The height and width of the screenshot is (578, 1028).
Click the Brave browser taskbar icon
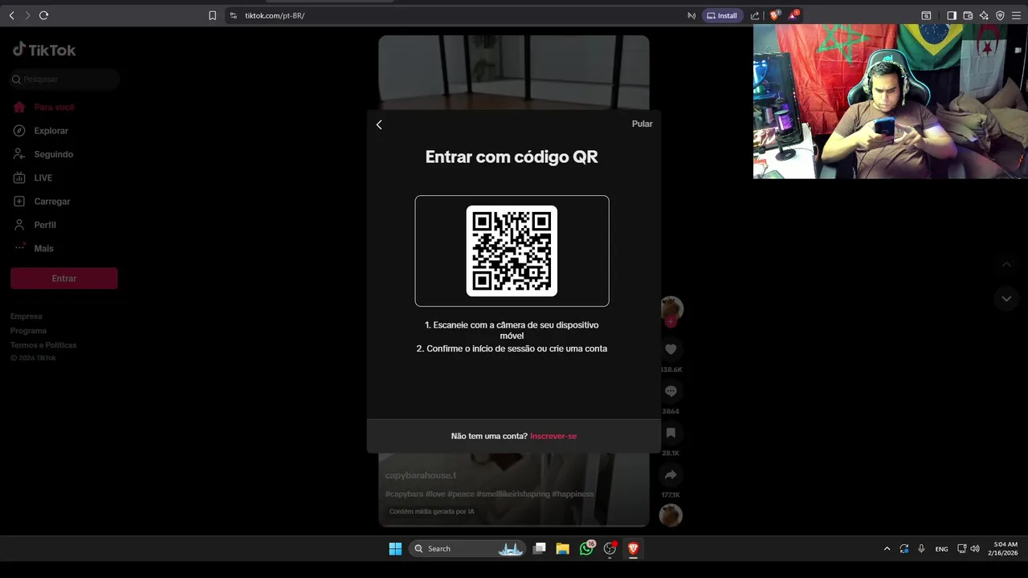(633, 548)
